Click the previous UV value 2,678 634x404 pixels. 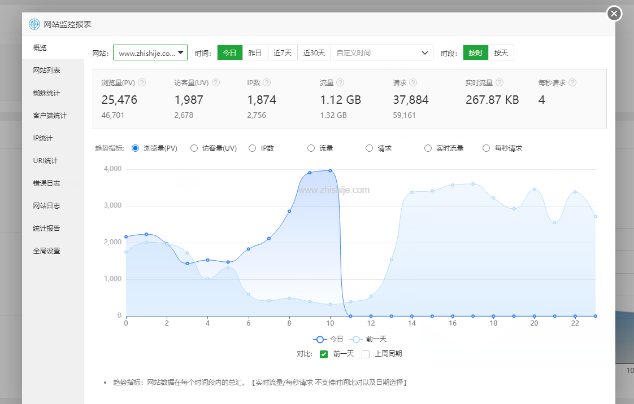coord(184,116)
